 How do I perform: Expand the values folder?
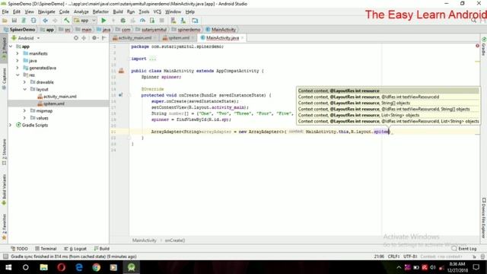pos(24,118)
